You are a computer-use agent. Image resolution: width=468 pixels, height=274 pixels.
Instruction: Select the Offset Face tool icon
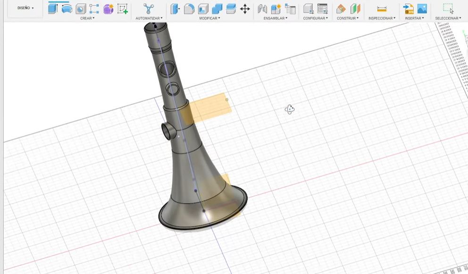pyautogui.click(x=231, y=9)
